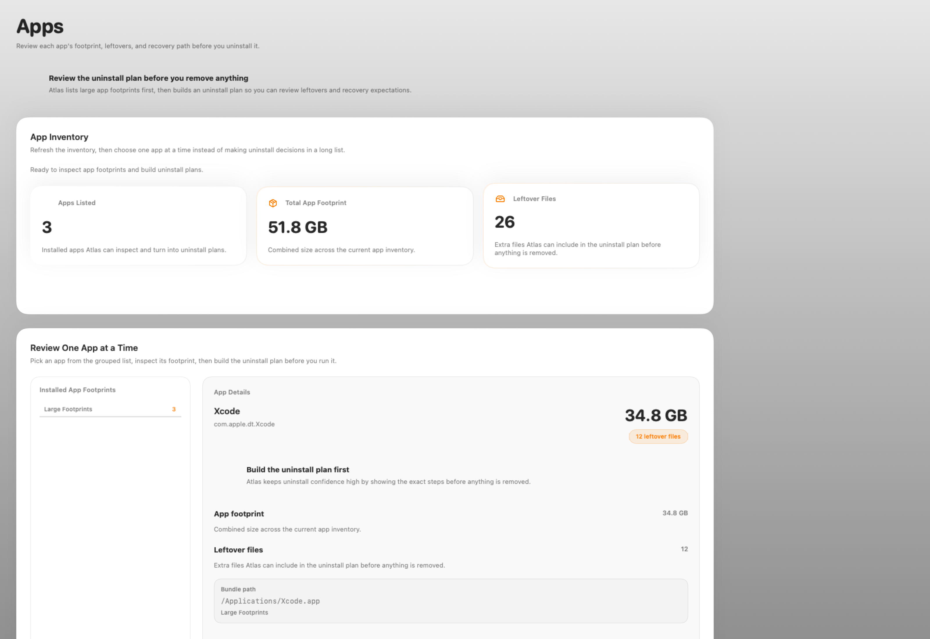The height and width of the screenshot is (639, 930).
Task: Select the /Applications/Xcode.app bundle path
Action: click(270, 601)
